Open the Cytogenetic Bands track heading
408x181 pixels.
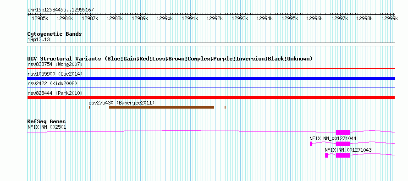(x=55, y=34)
